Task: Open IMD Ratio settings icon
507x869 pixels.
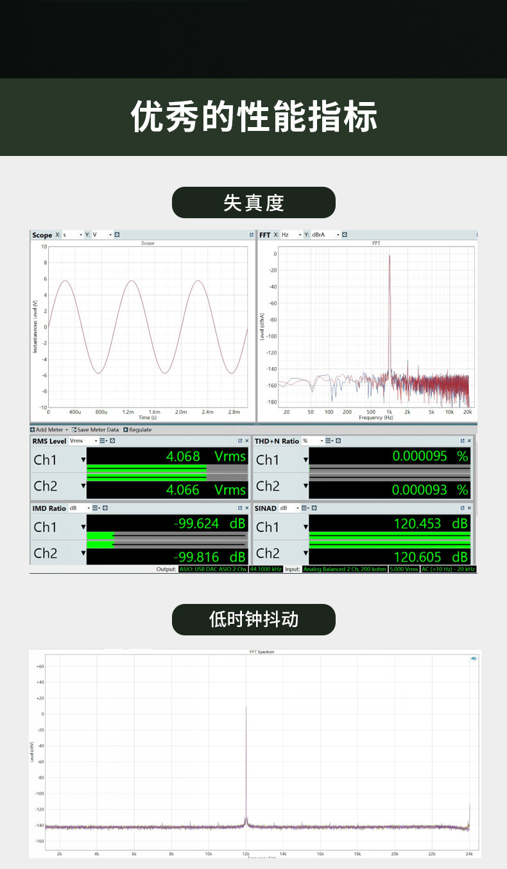Action: (105, 508)
